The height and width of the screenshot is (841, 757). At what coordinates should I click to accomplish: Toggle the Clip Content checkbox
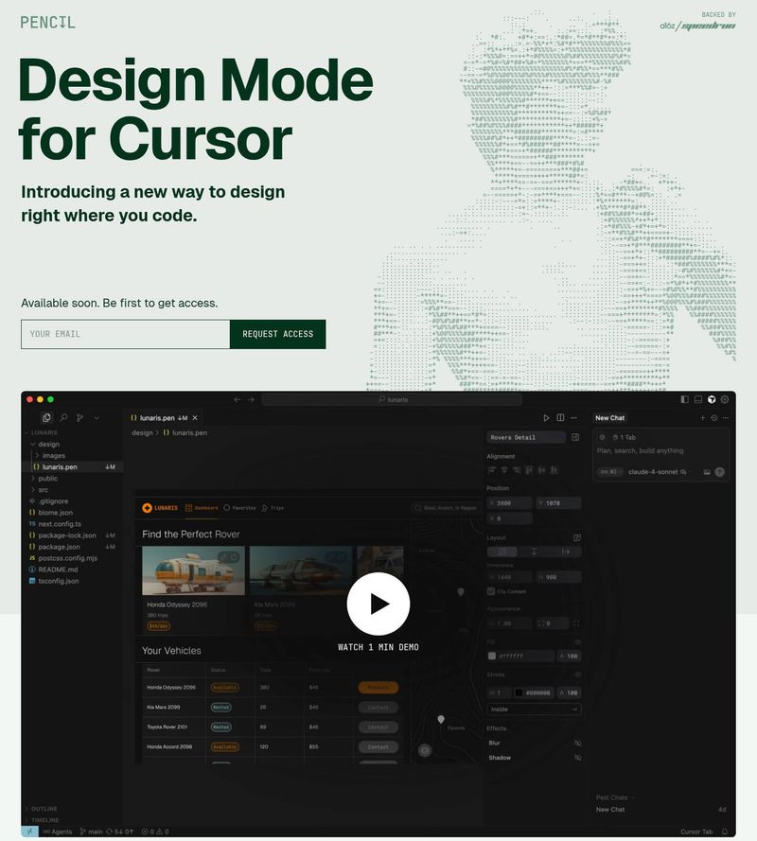490,591
